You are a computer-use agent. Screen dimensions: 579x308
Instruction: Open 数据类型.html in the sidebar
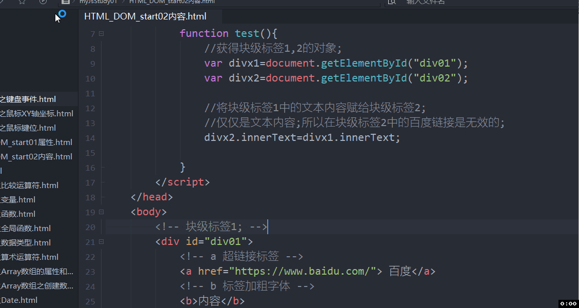[26, 243]
